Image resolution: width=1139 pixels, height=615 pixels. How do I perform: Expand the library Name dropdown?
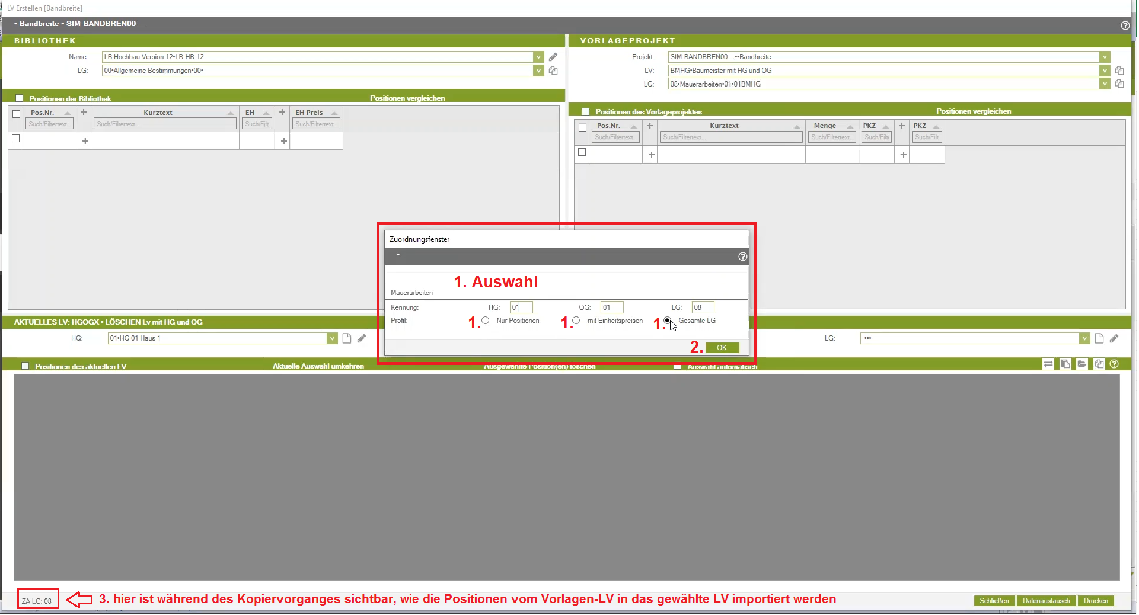click(x=538, y=57)
